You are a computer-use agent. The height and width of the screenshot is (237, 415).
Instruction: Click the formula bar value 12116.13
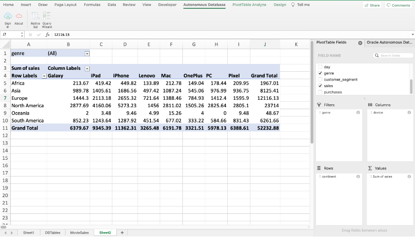62,34
